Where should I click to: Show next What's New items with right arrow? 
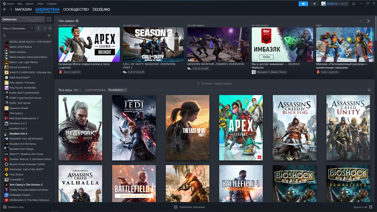click(368, 21)
